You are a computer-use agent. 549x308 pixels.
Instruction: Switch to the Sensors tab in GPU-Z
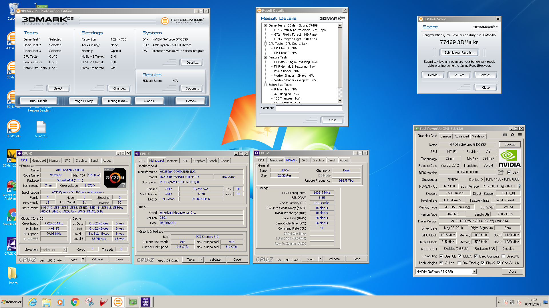tap(446, 136)
